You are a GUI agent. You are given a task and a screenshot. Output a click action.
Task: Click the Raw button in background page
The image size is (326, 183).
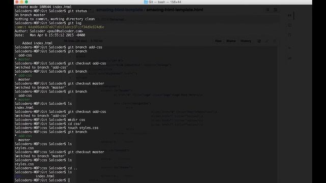click(x=218, y=41)
